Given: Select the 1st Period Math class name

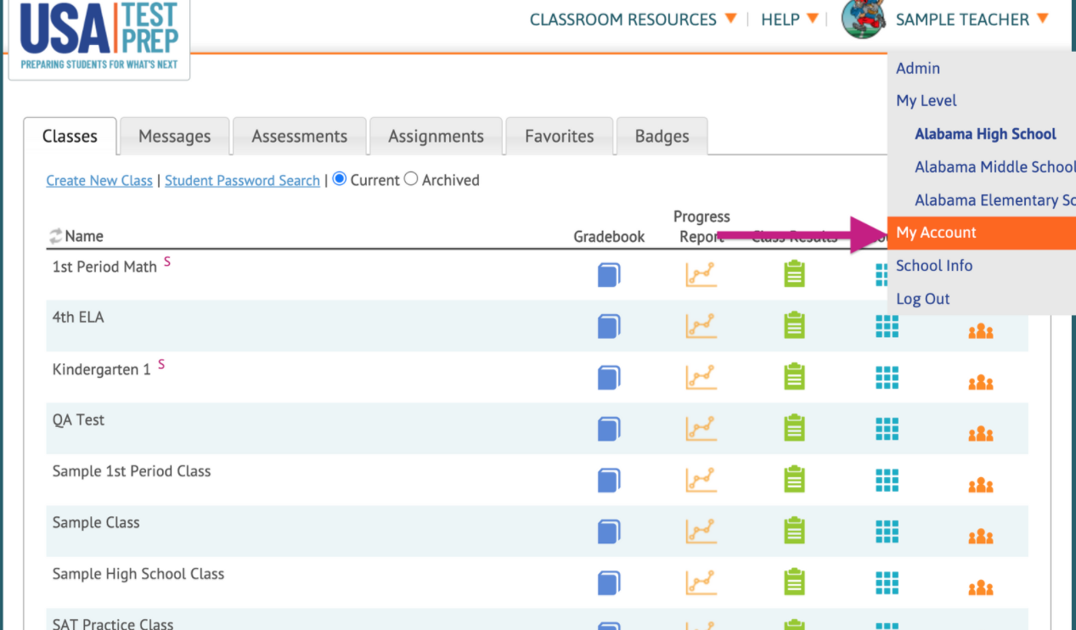Looking at the screenshot, I should 104,267.
